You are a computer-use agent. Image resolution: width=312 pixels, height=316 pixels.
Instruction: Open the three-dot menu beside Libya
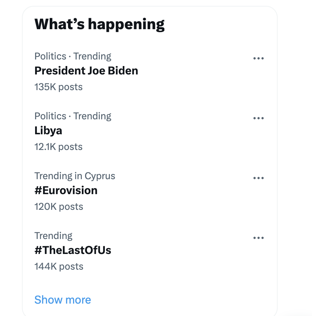pos(258,118)
